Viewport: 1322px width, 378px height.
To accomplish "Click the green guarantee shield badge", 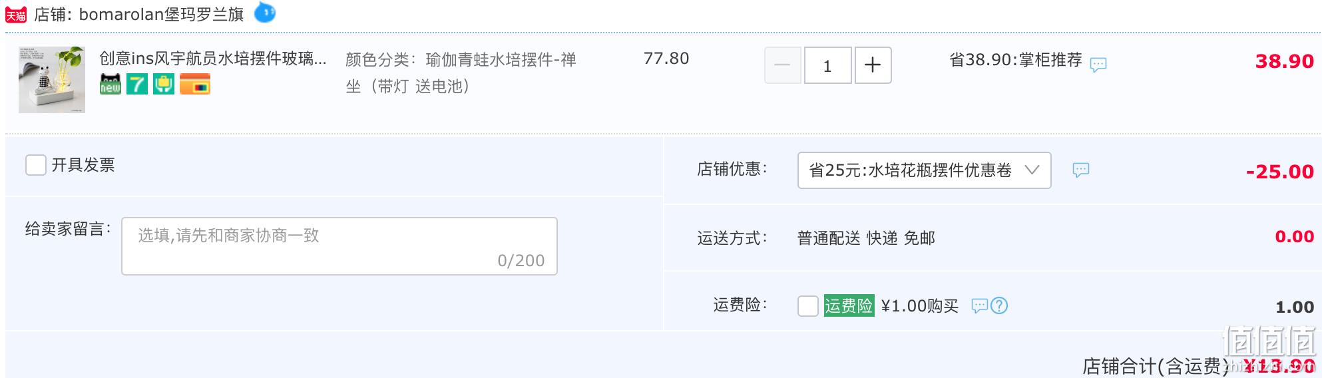I will (x=164, y=85).
